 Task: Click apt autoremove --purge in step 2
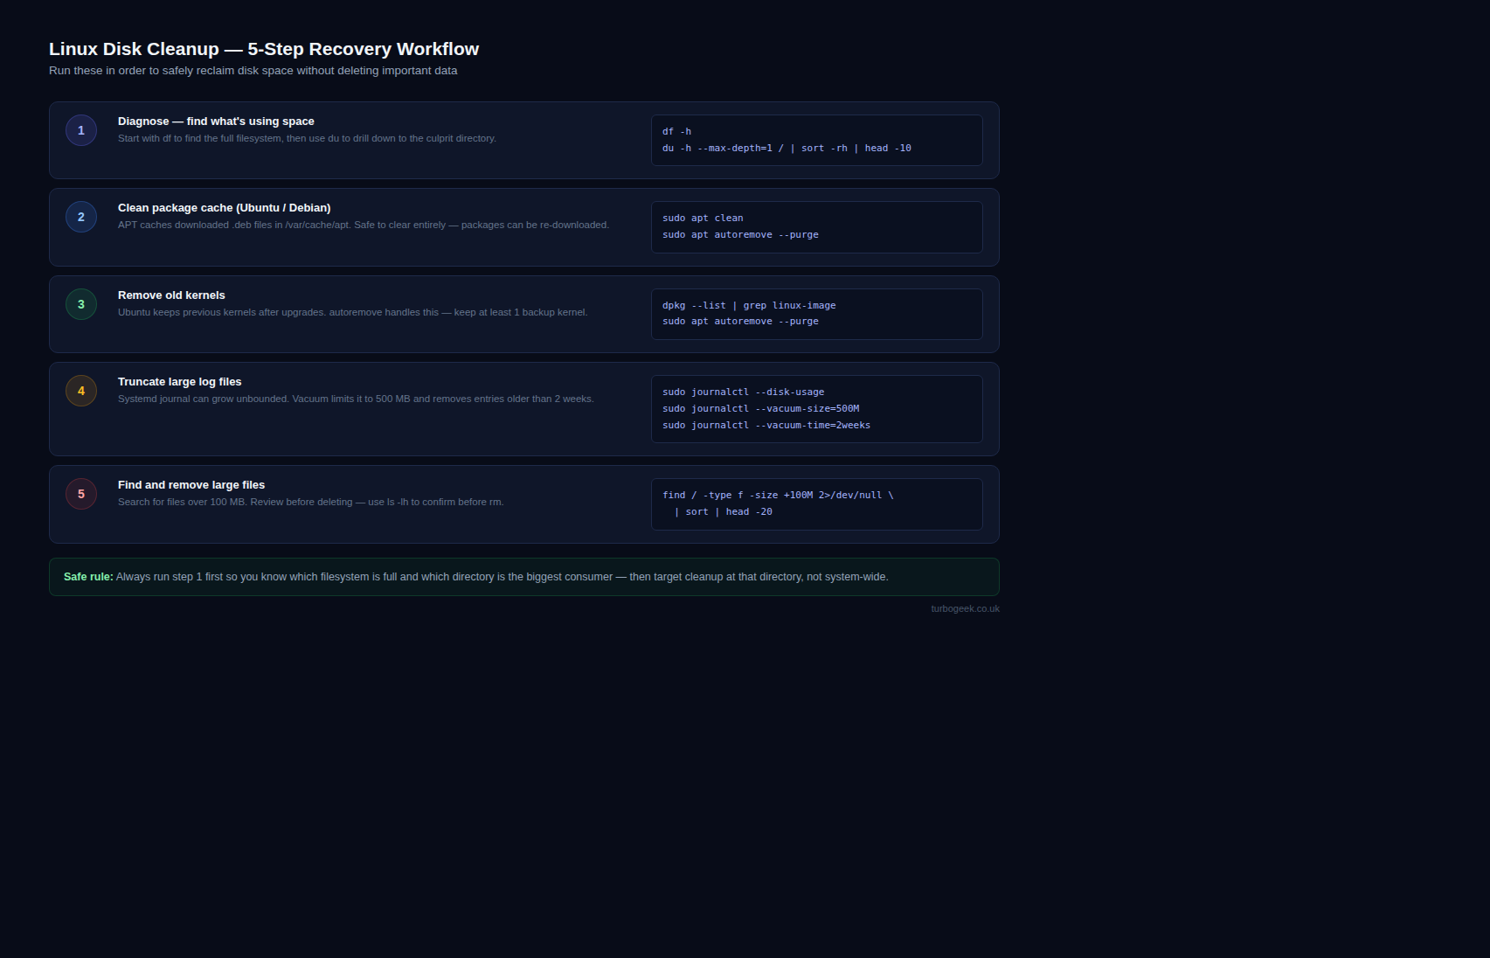pos(740,235)
